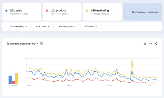The image size is (164, 98).
Task: Select the yellow b2b marketing dot
Action: (x=87, y=10)
